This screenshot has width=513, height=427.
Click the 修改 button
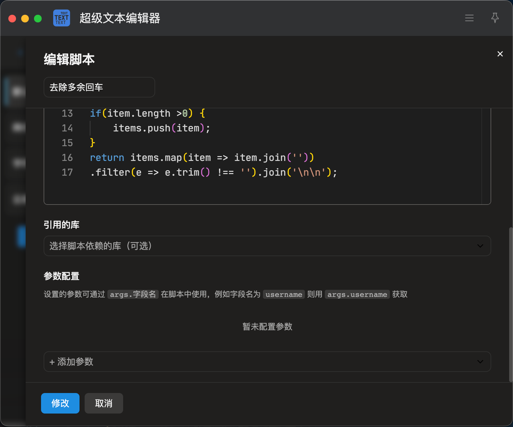click(x=60, y=403)
